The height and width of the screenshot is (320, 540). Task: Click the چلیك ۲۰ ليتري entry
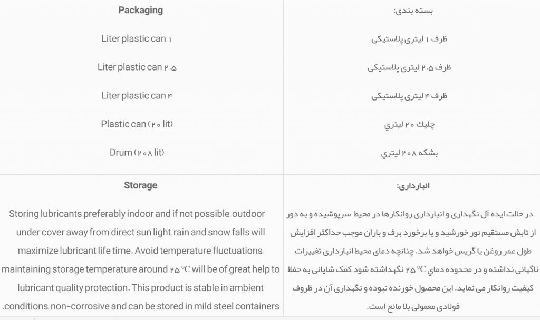409,125
